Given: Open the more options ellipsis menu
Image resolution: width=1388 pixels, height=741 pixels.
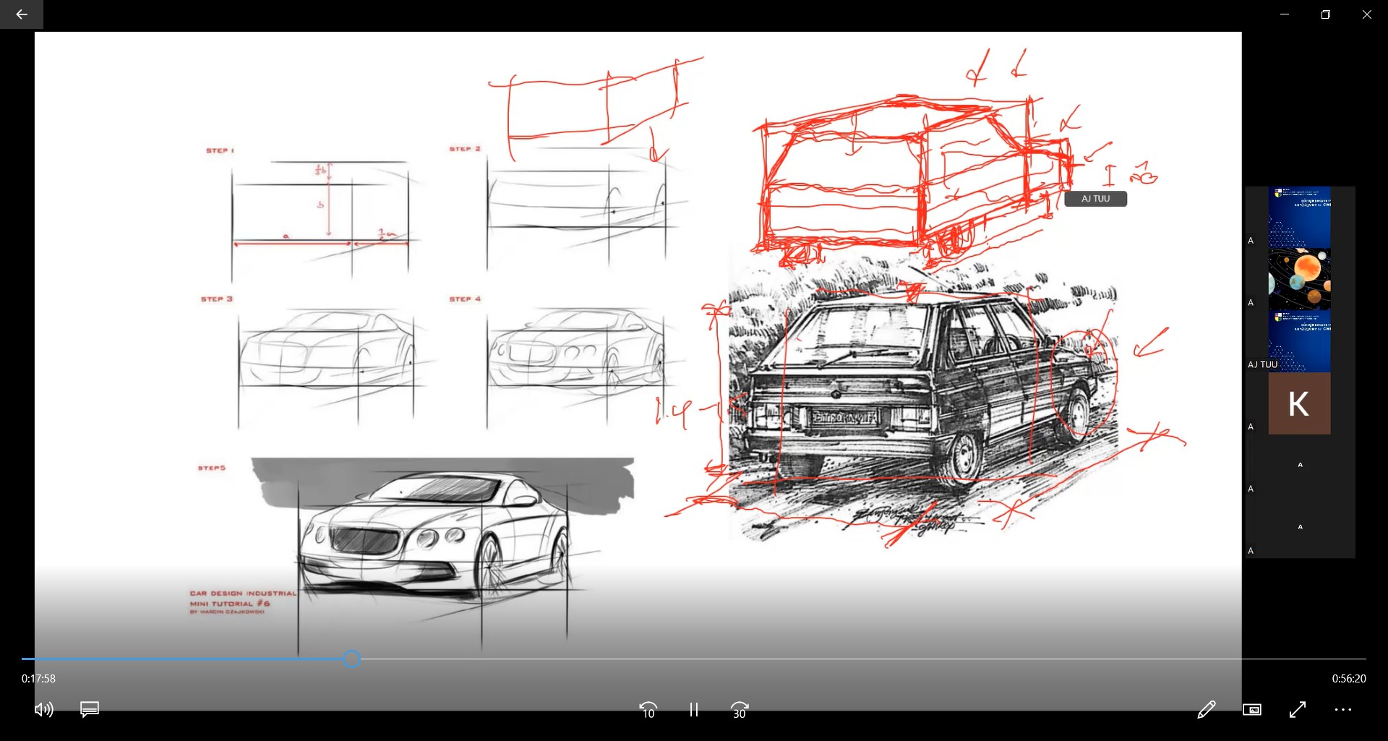Looking at the screenshot, I should pyautogui.click(x=1343, y=710).
